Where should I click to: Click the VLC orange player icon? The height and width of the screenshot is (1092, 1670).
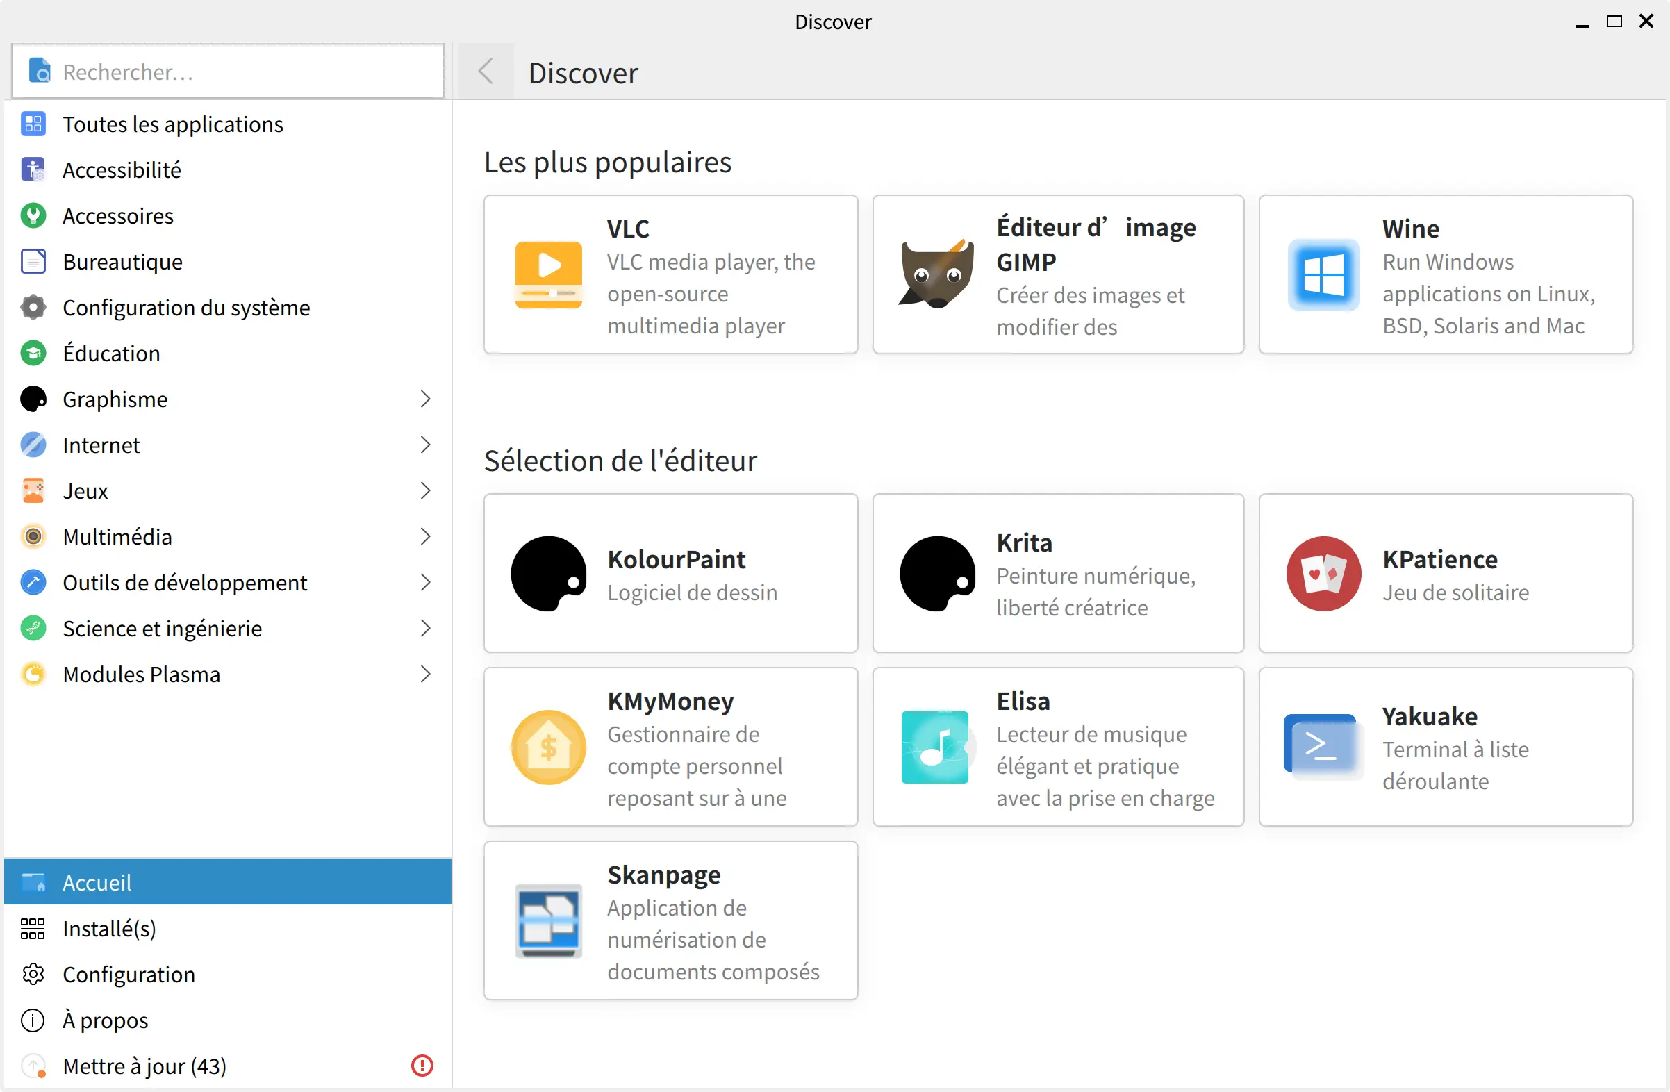coord(549,275)
